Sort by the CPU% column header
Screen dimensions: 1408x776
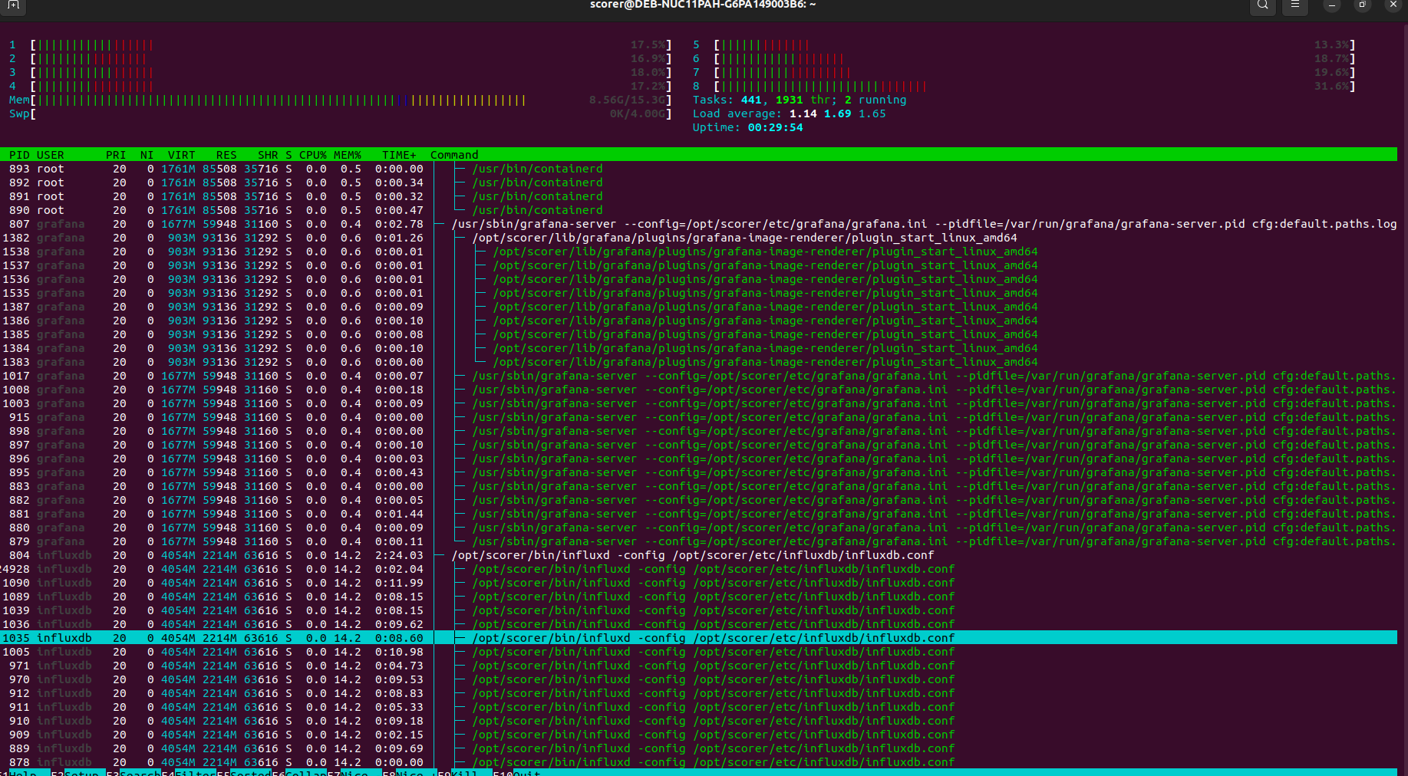313,155
